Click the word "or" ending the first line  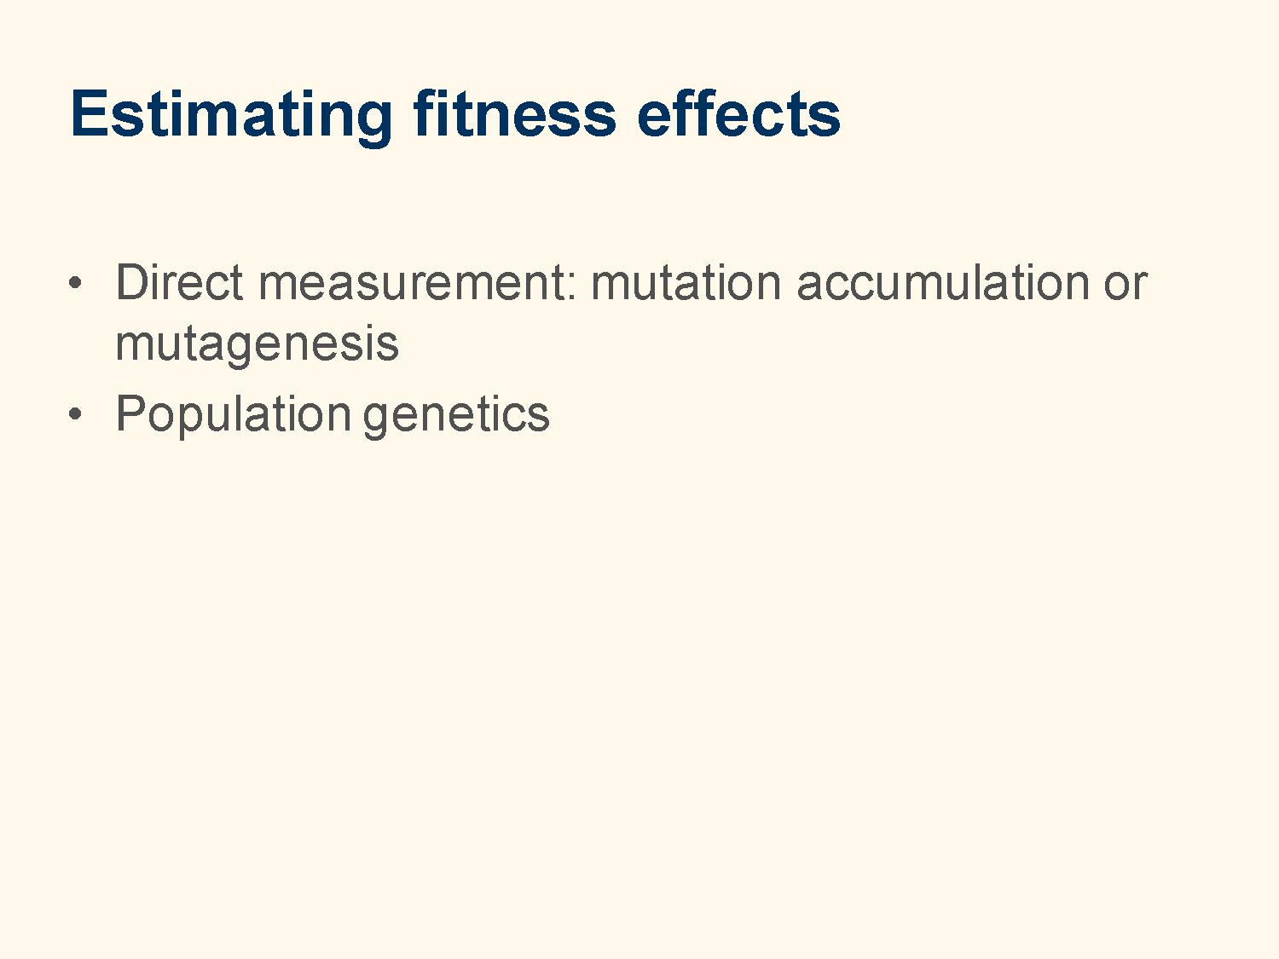pos(1126,286)
